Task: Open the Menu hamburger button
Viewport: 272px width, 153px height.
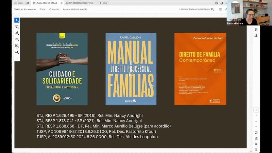Action: coord(18,3)
